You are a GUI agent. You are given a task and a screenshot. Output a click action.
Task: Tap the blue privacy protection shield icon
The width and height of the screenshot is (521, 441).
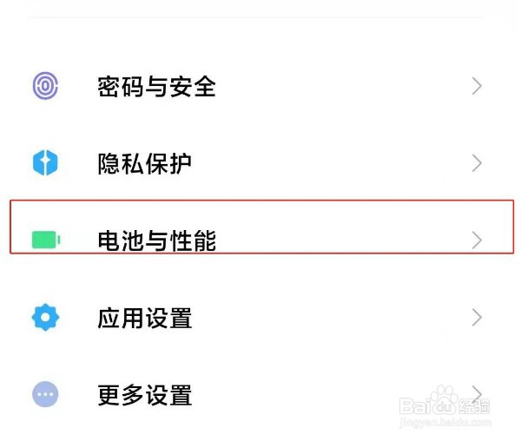[x=45, y=163]
